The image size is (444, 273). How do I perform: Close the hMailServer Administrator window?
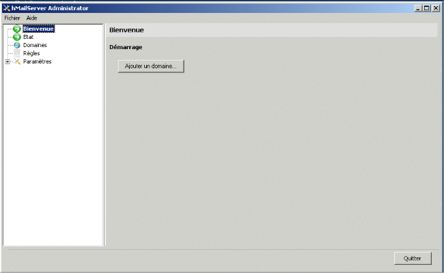436,8
